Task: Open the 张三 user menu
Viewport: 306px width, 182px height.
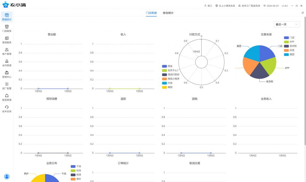Action: [208, 6]
